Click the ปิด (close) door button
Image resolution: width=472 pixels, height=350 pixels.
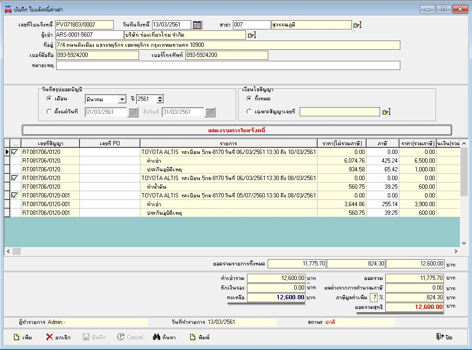pos(444,337)
